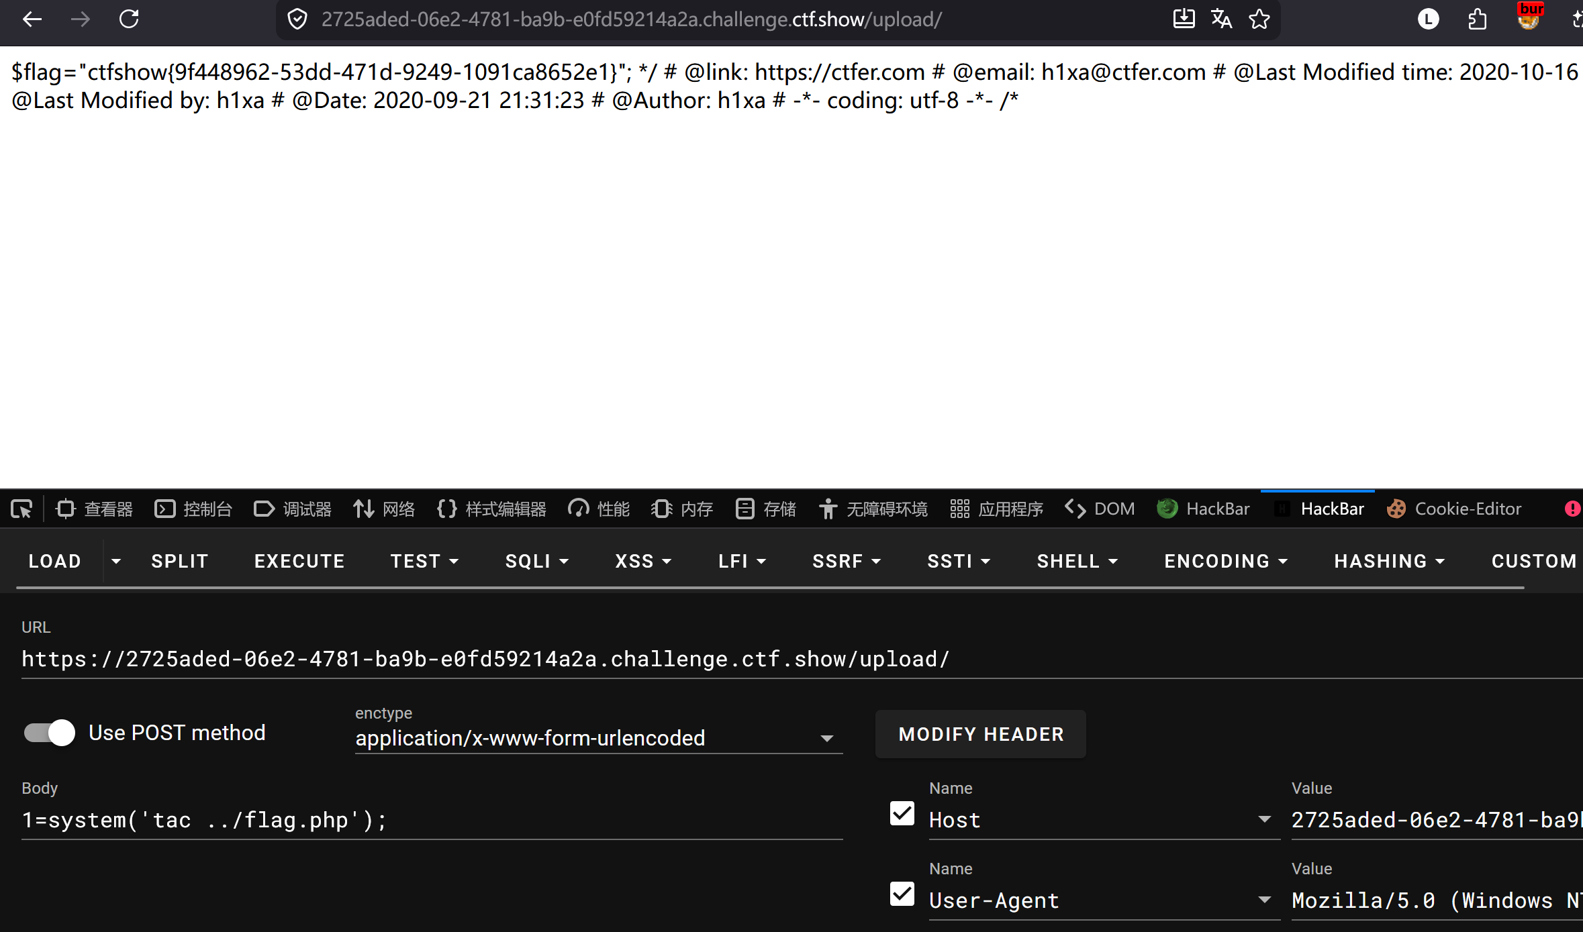
Task: Click the browser forward arrow
Action: 81,19
